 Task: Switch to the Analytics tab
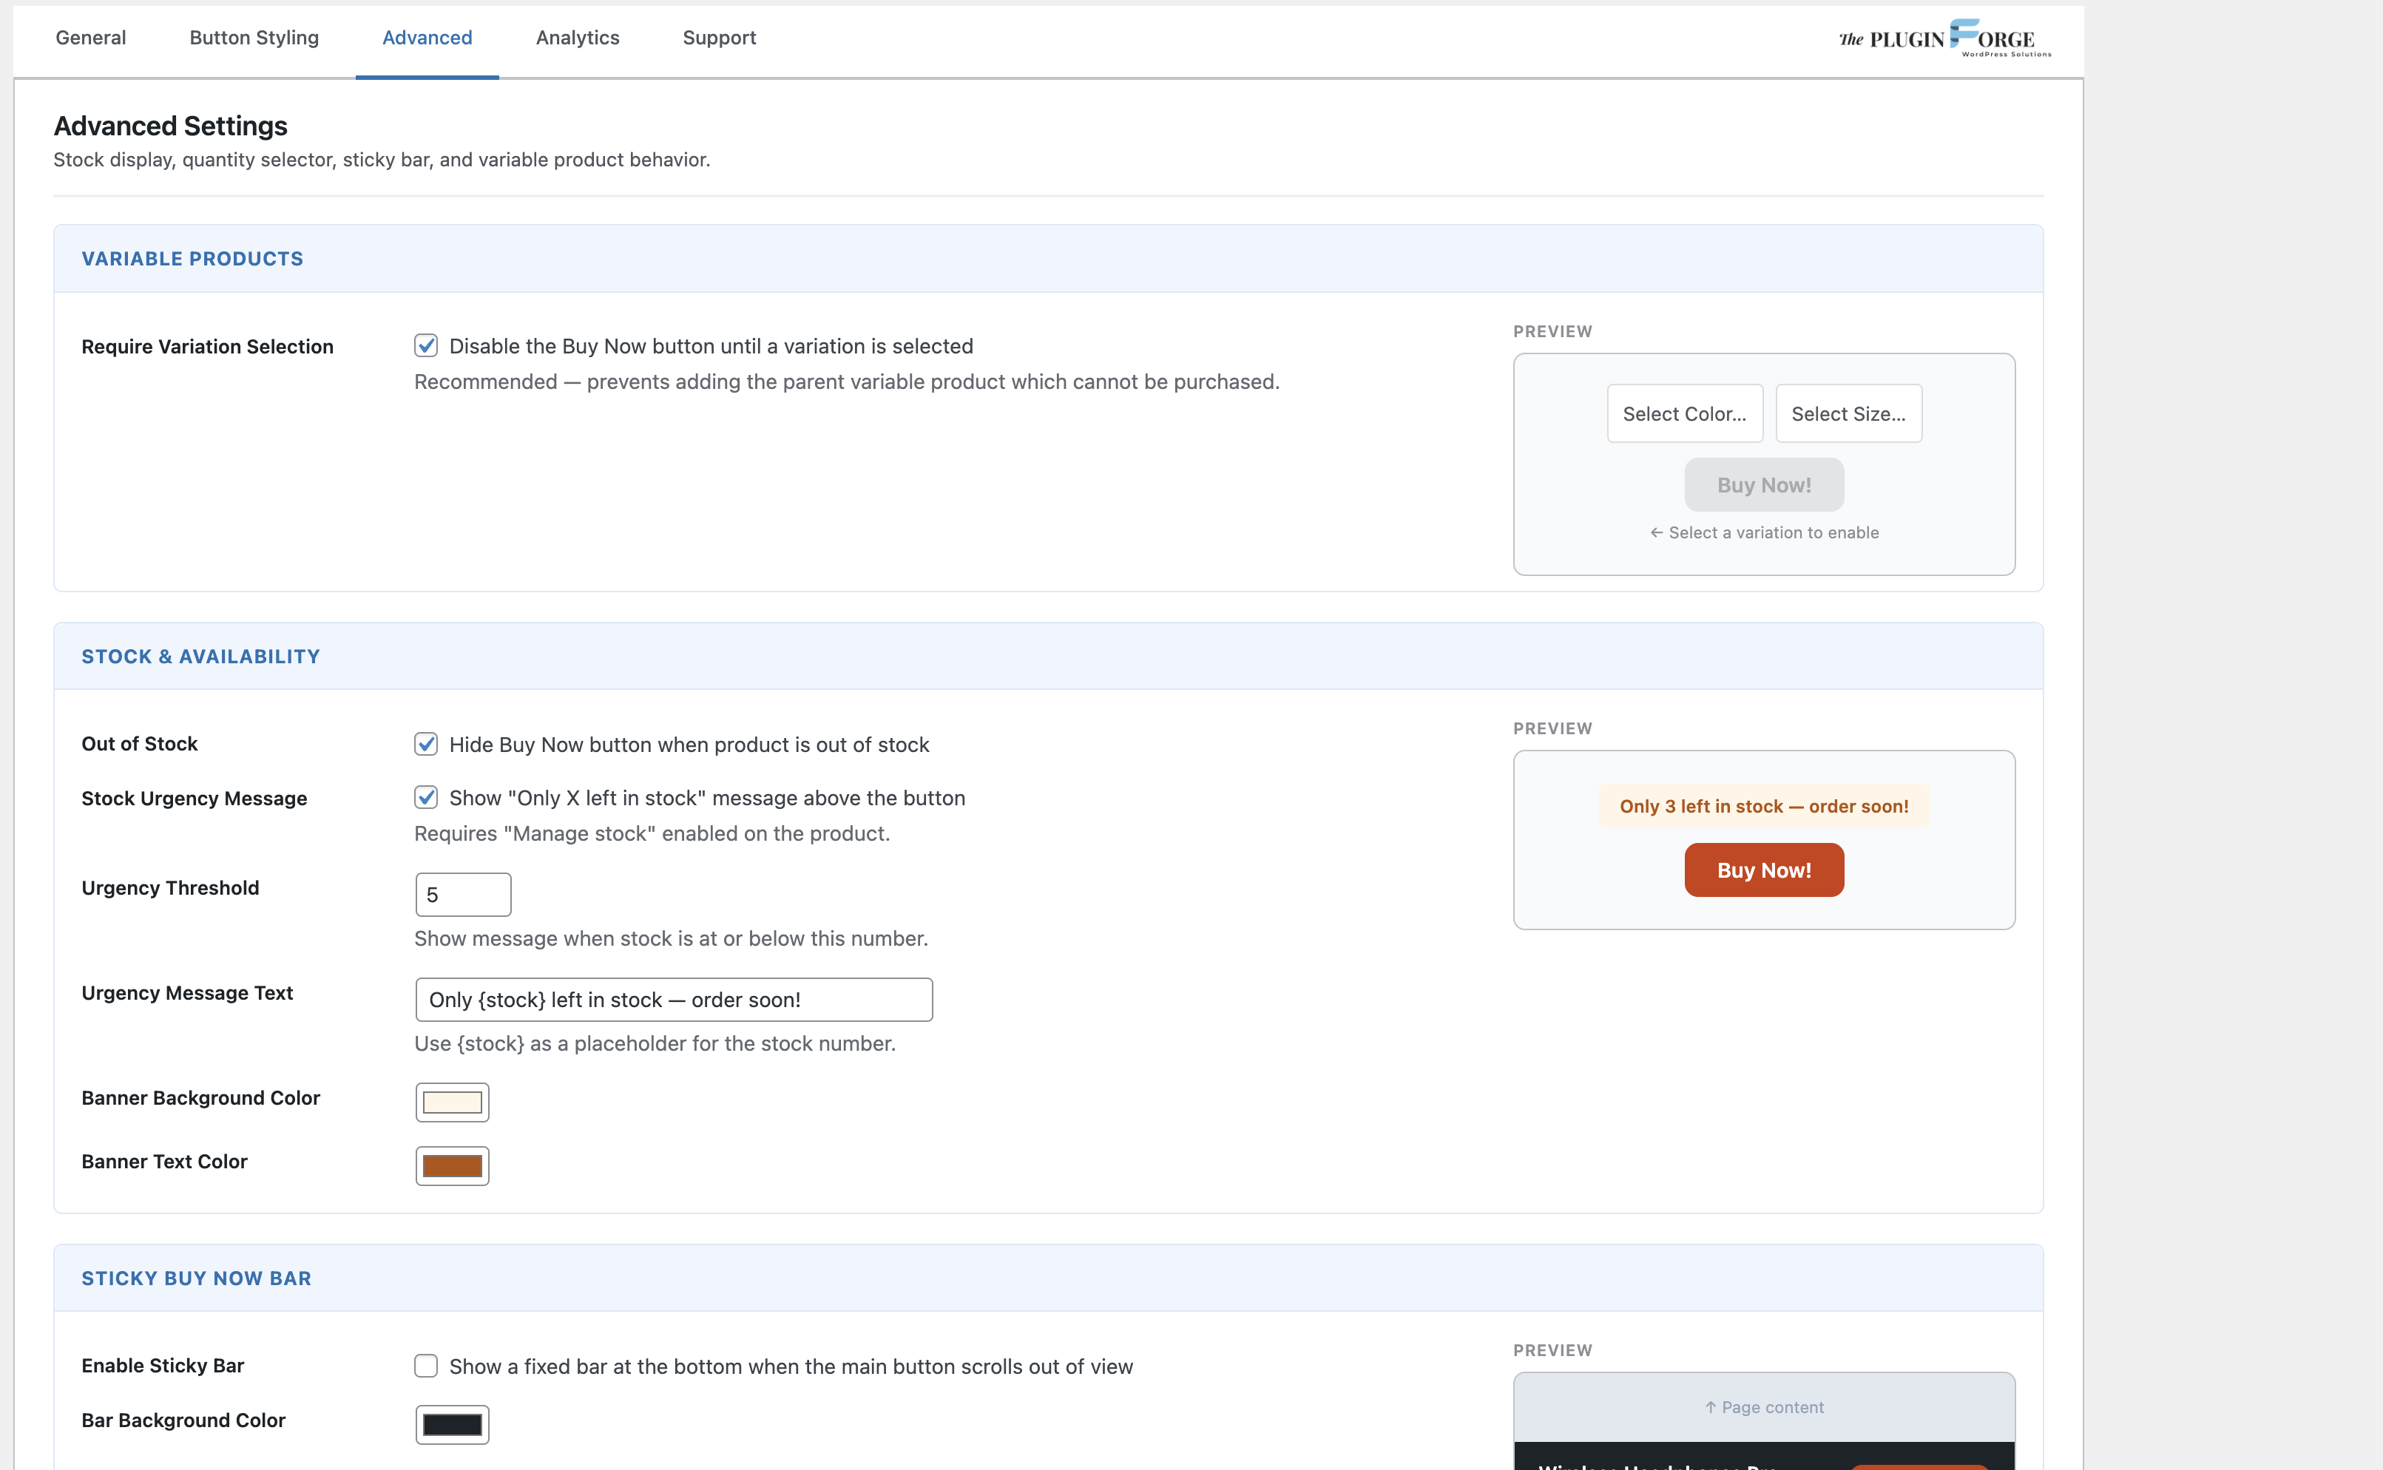[x=577, y=38]
